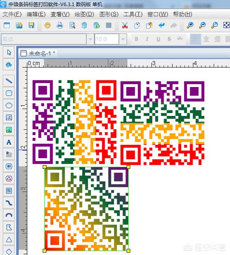Click the Zoom in magnifier

tap(190, 25)
